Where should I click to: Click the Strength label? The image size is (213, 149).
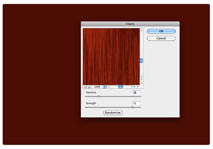91,103
